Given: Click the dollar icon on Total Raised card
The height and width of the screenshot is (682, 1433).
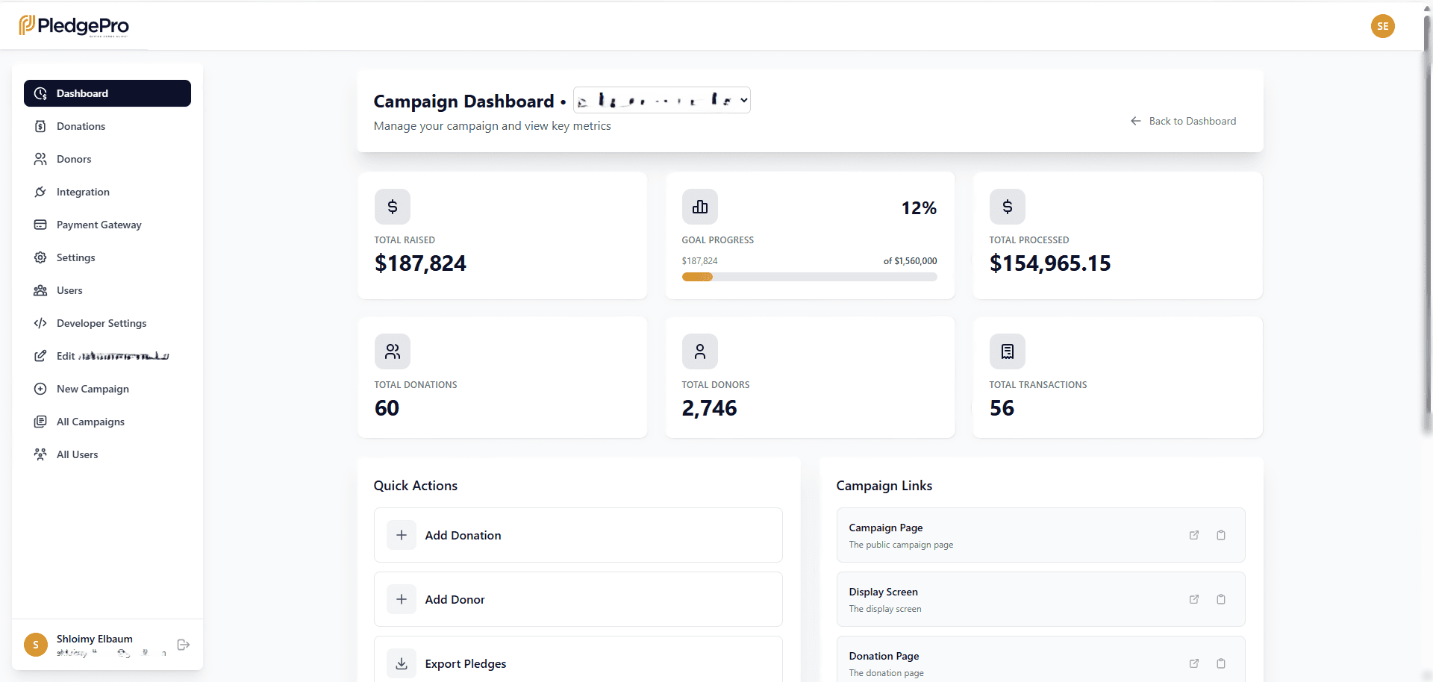Looking at the screenshot, I should [392, 206].
